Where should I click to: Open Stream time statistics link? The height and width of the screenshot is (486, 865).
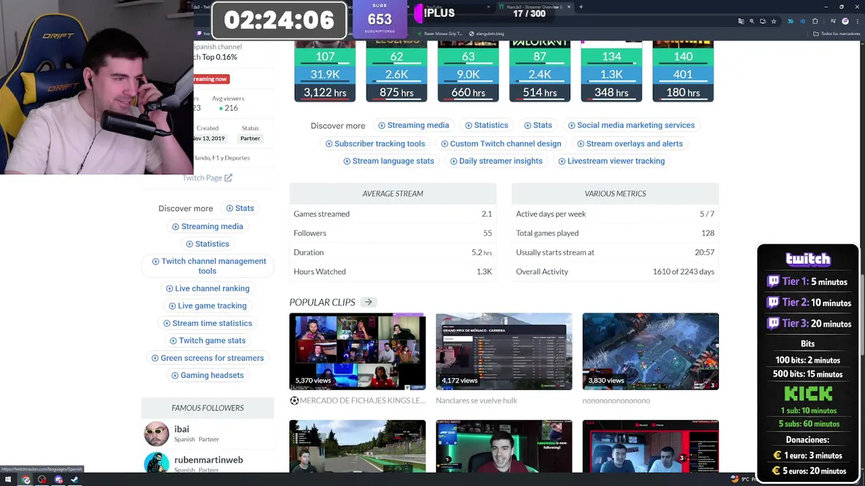tap(207, 323)
